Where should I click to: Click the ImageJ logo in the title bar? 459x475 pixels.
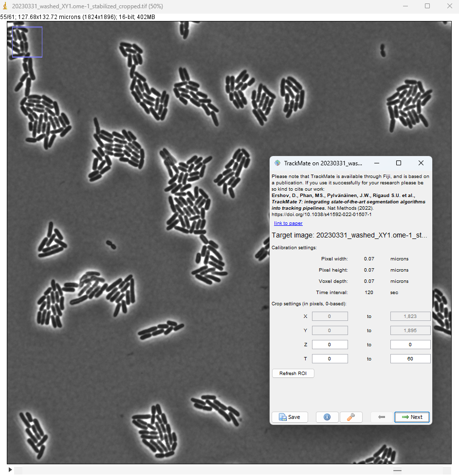[5, 6]
